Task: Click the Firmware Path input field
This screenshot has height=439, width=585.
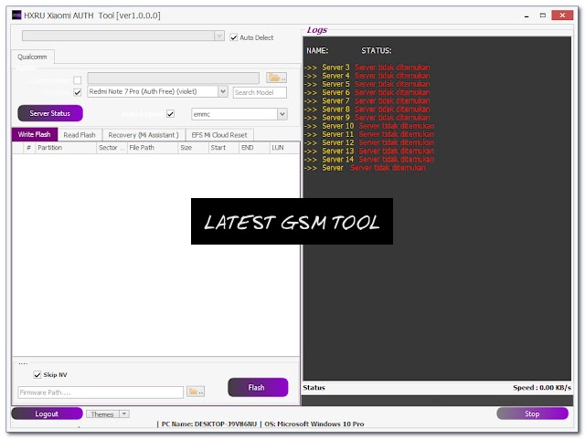Action: (x=101, y=392)
